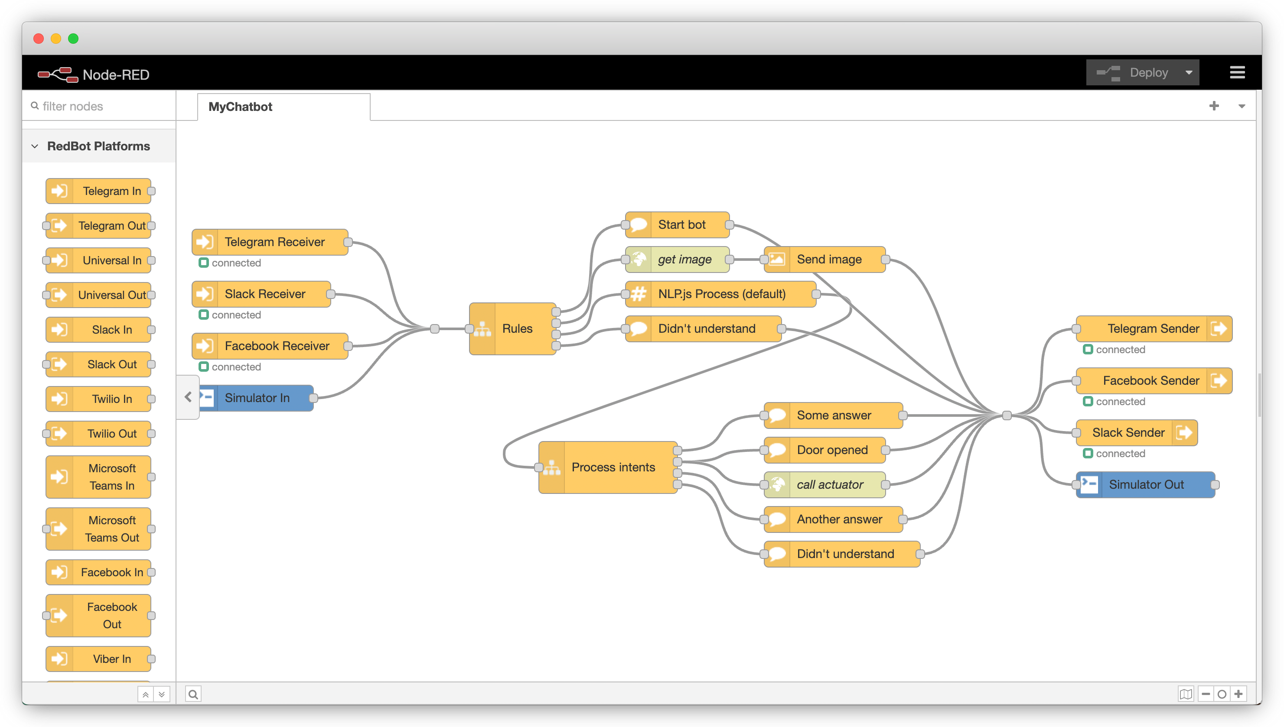1284x727 pixels.
Task: Open the hamburger main menu
Action: point(1237,72)
